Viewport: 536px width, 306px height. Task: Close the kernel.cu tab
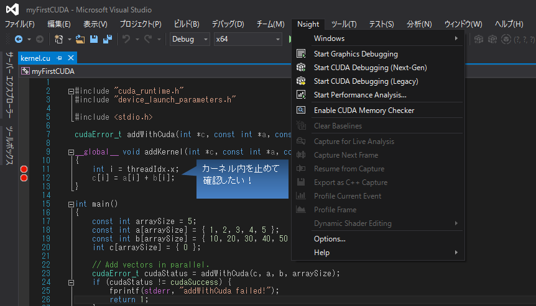[71, 58]
